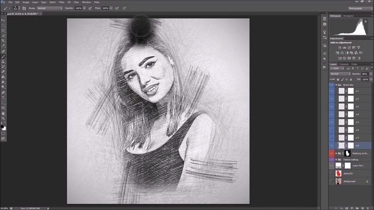Screen dimensions: 374x210
Task: Toggle visibility of the red-labeled group
Action: point(331,153)
